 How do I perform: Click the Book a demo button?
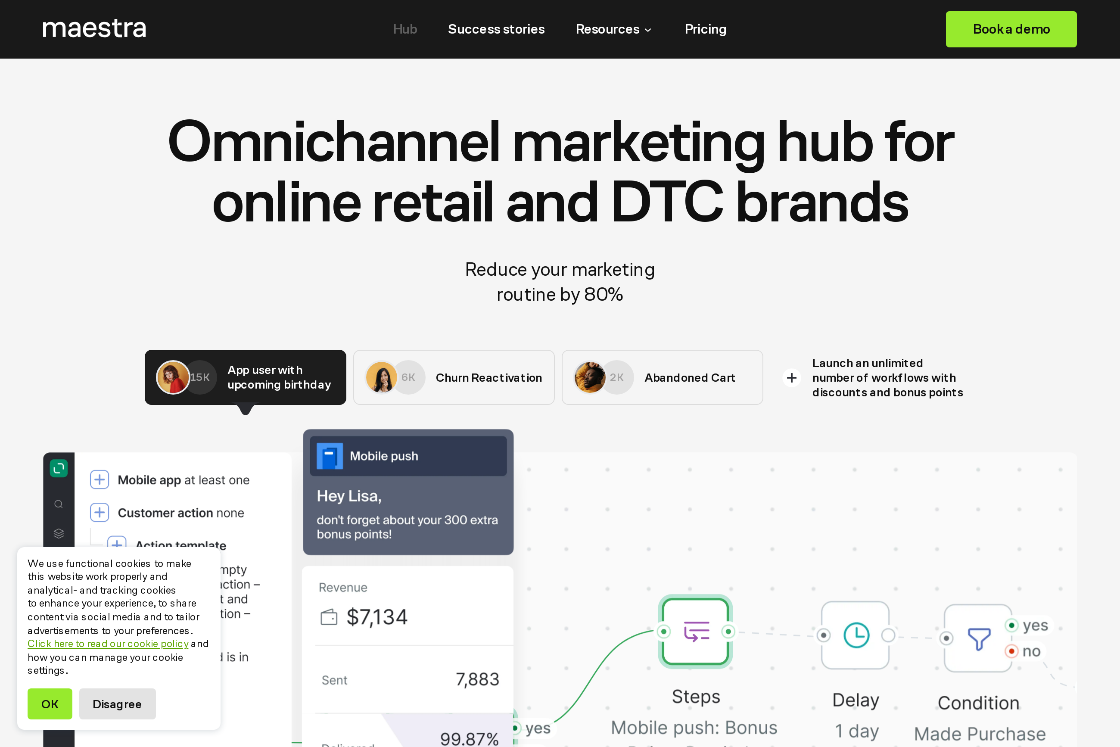coord(1011,29)
